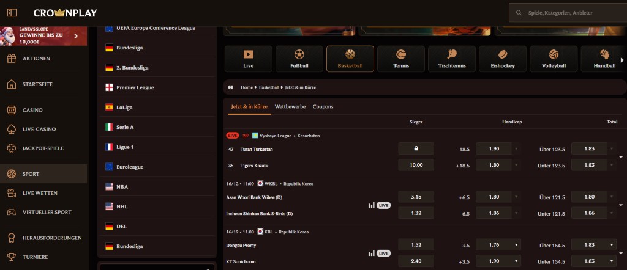Open the Live betting tile

[x=249, y=59]
